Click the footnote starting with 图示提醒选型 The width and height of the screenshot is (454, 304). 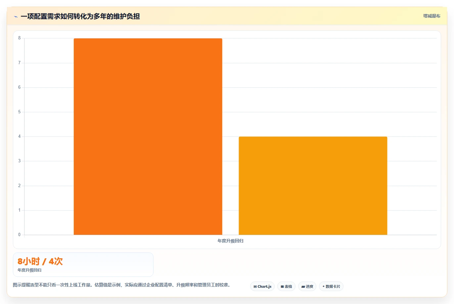click(121, 285)
